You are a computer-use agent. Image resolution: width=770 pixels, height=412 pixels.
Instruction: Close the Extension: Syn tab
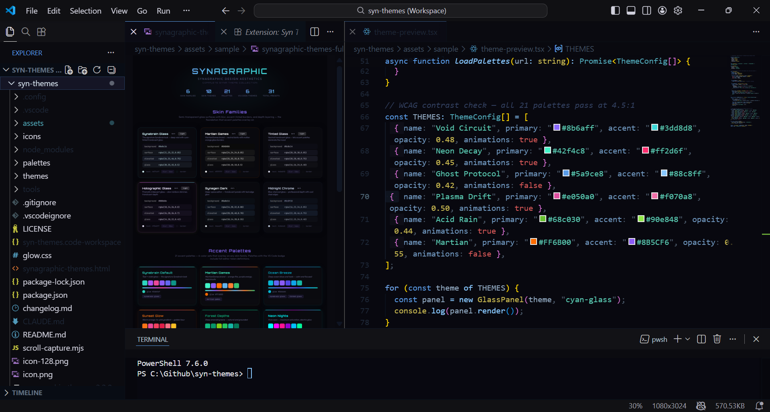[224, 32]
